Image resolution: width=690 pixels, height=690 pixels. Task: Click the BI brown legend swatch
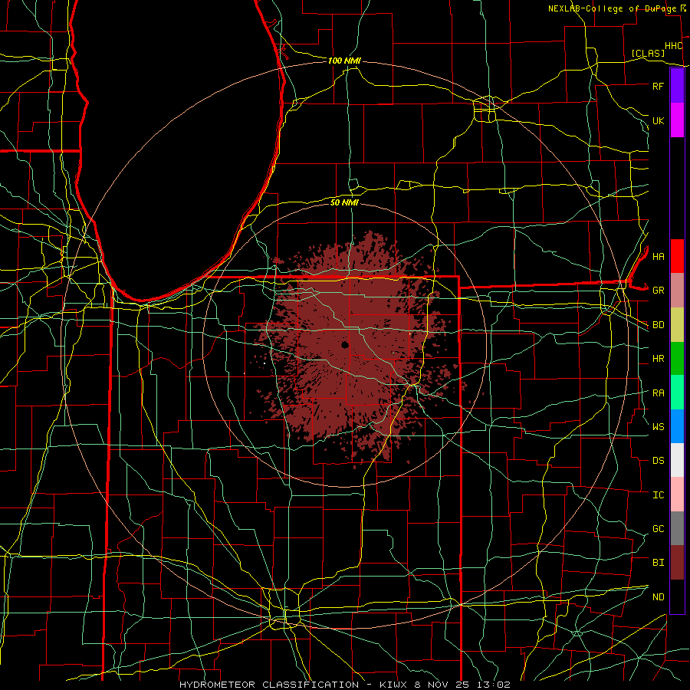(677, 563)
